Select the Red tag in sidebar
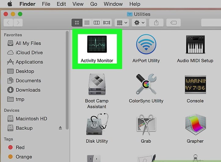Screen dimensions: 221x162 [x=16, y=147]
